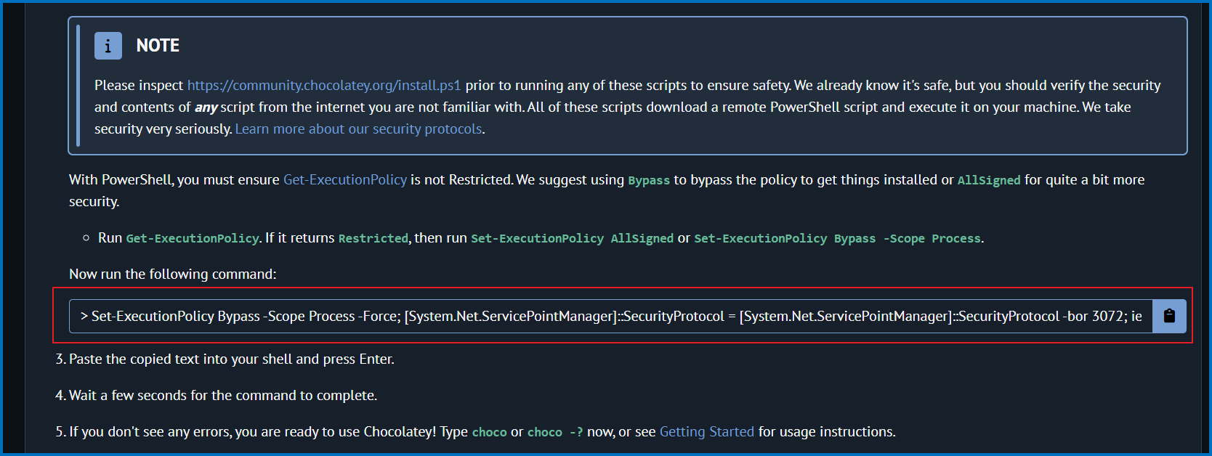Click inside the Set-ExecutionPolicy command field
1212x456 pixels.
(611, 316)
